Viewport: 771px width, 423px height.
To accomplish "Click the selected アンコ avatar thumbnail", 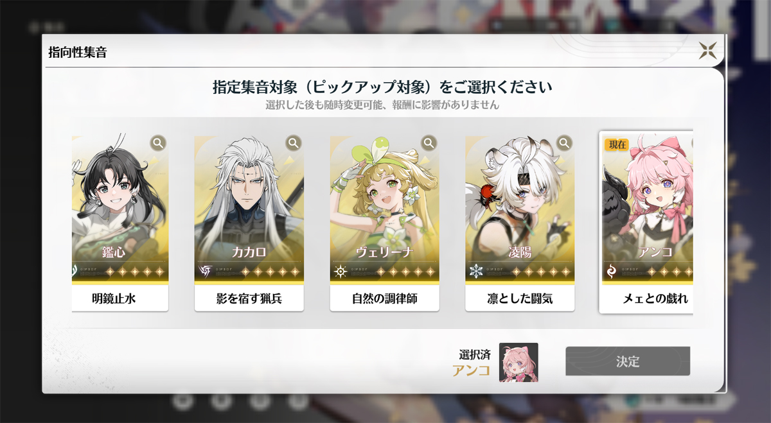I will 518,363.
